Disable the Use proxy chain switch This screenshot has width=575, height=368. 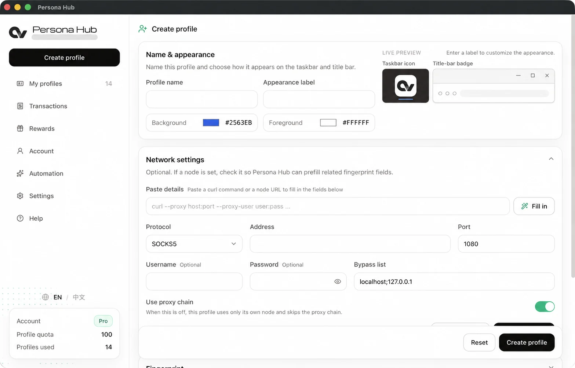[x=545, y=306]
